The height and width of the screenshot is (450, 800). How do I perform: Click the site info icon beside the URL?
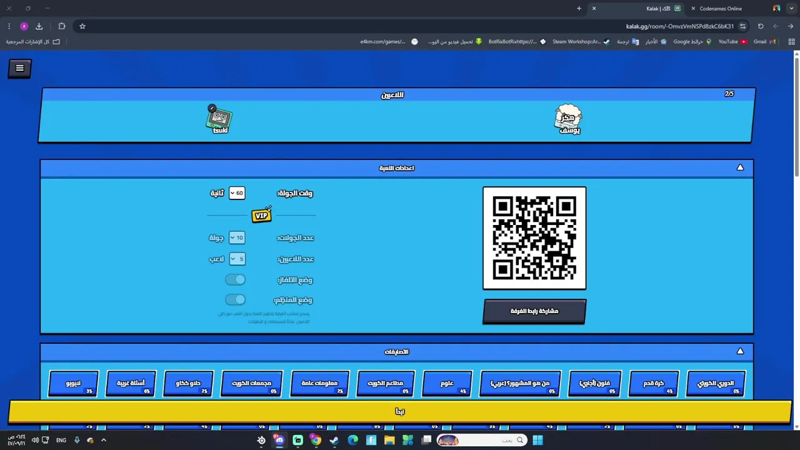click(742, 26)
